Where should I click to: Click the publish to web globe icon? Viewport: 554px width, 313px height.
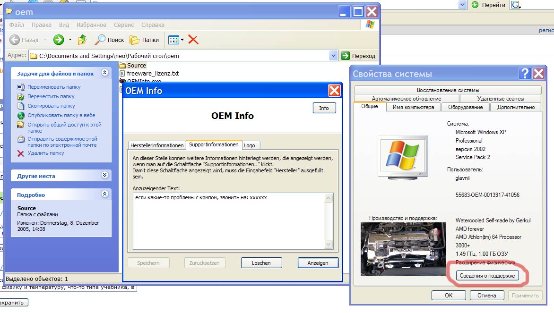click(x=21, y=115)
